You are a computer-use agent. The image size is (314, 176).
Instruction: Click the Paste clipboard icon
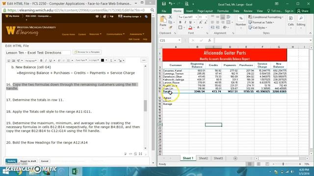click(163, 20)
